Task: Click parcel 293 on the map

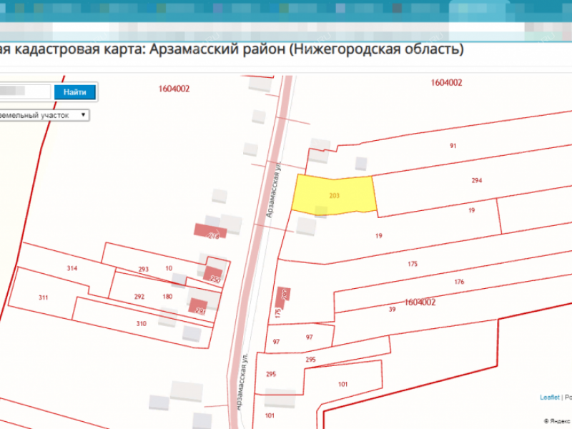Action: (x=143, y=269)
